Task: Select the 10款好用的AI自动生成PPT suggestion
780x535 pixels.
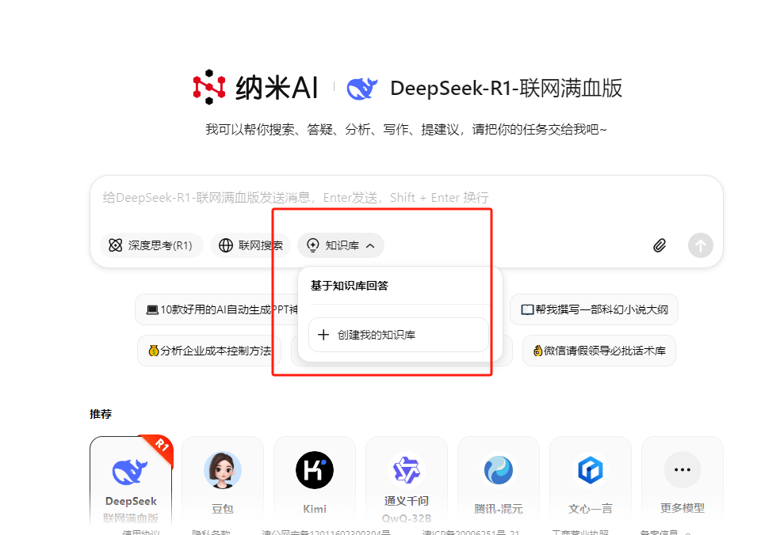Action: pos(217,310)
